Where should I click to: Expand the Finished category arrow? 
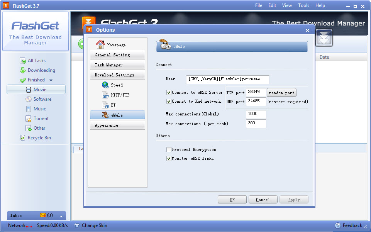point(51,80)
